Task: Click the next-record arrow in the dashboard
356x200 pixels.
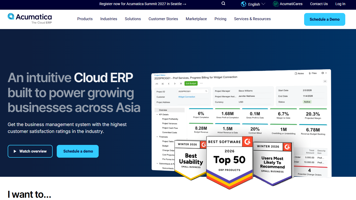Action: click(x=175, y=84)
